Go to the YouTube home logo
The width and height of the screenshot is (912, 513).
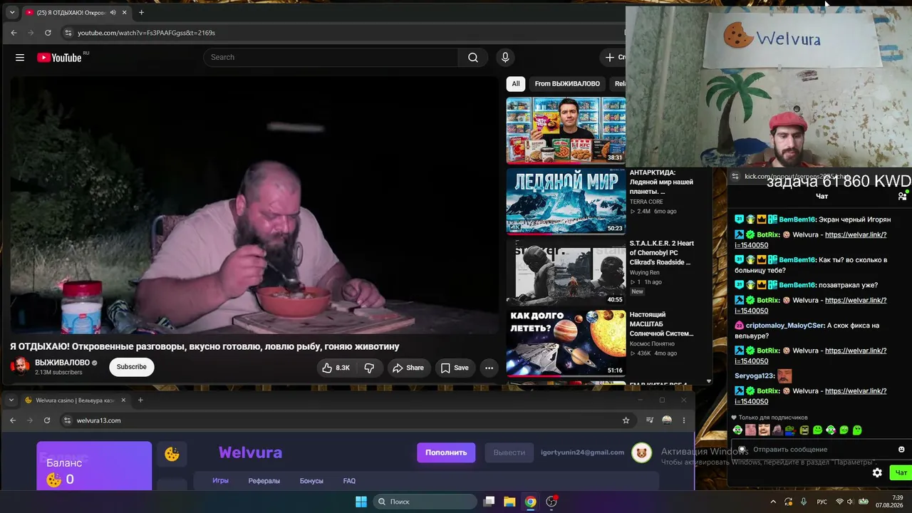(60, 58)
